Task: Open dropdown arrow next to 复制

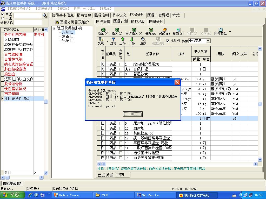Action: pyautogui.click(x=107, y=41)
